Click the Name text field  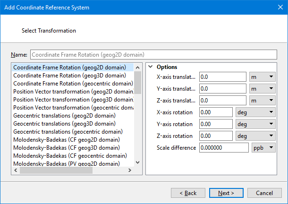pyautogui.click(x=153, y=54)
